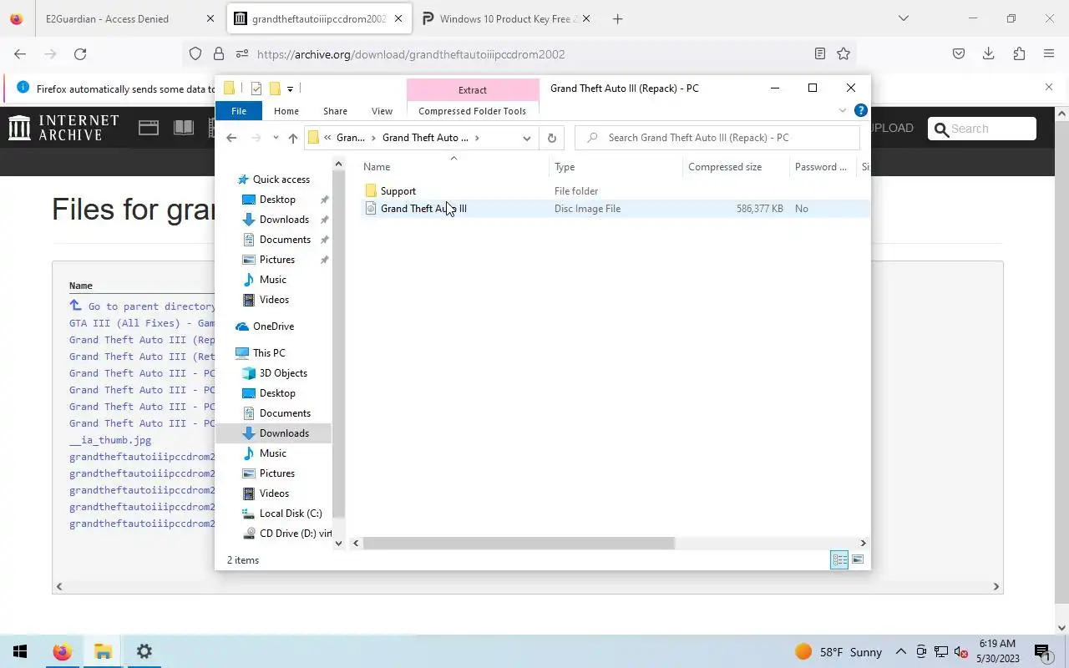
Task: Toggle Firefox reader view icon
Action: (820, 54)
